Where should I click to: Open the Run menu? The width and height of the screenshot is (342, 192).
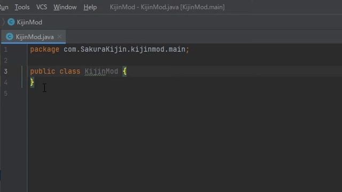tap(4, 7)
